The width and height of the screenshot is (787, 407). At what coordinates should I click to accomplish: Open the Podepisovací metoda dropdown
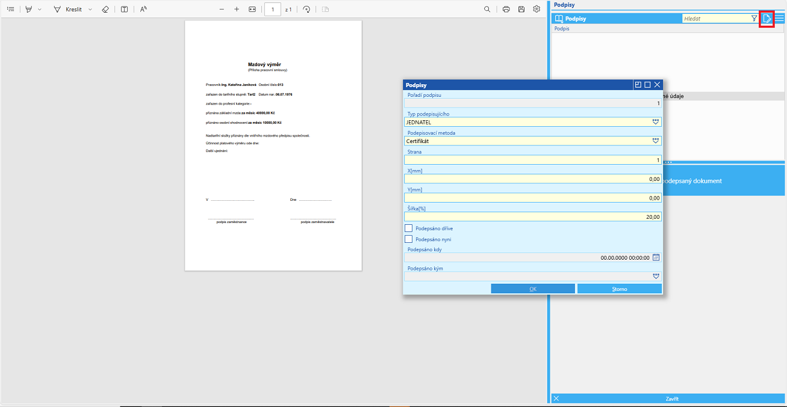pos(656,141)
